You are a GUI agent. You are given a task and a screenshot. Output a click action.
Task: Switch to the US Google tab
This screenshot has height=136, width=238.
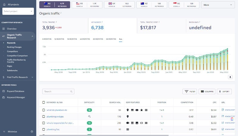tap(87, 5)
